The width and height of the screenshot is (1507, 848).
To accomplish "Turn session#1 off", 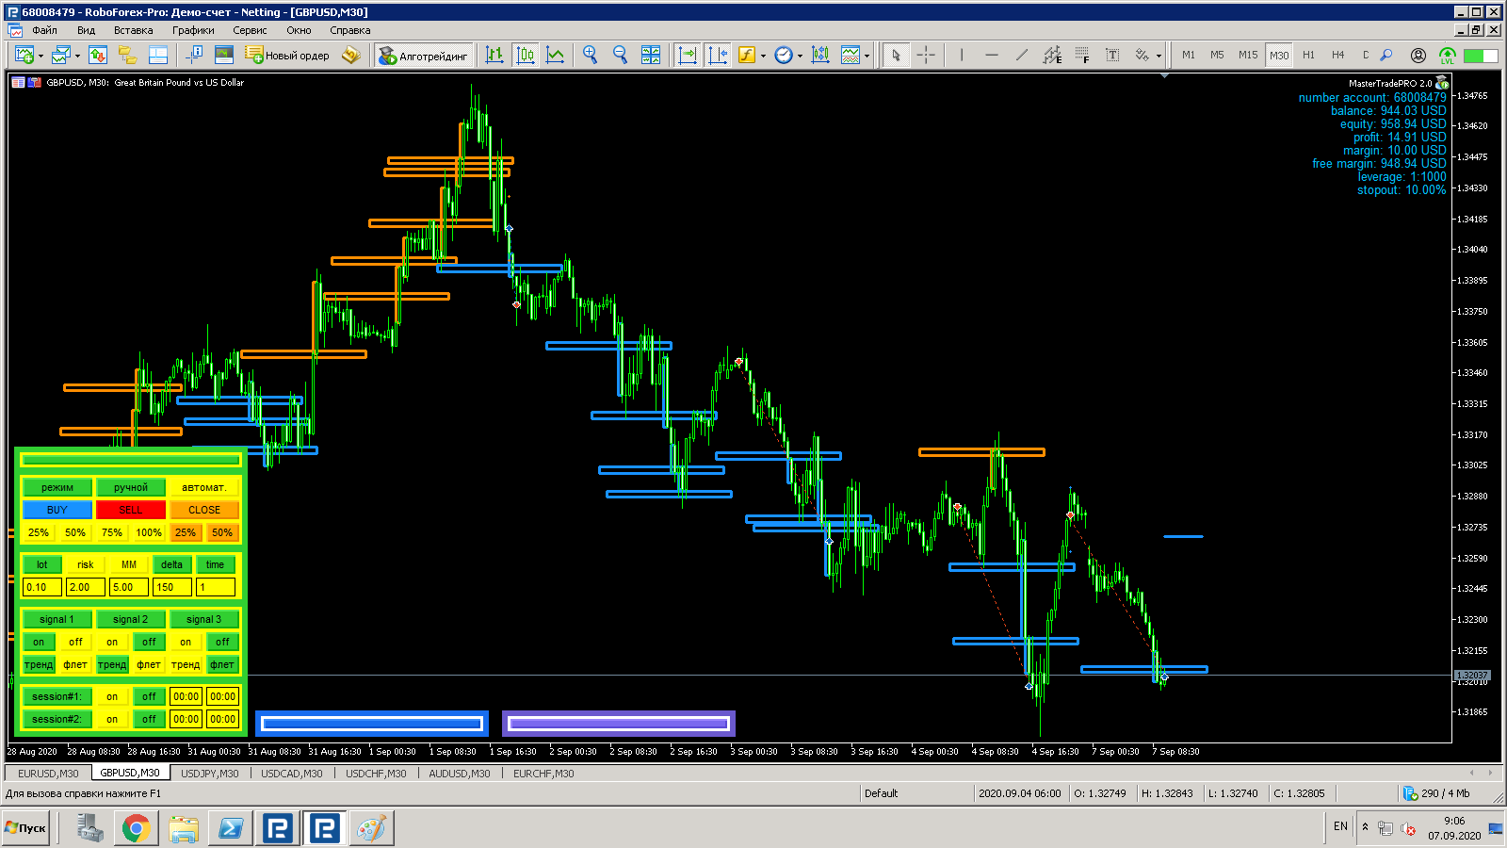I will click(149, 696).
